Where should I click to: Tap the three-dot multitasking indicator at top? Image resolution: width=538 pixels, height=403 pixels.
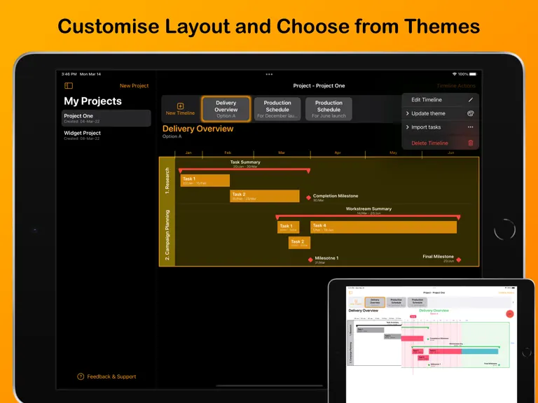[x=269, y=74]
